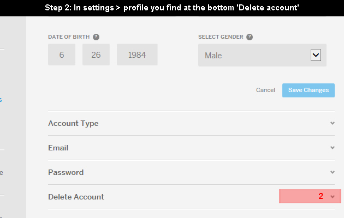
Task: Expand the Password section chevron
Action: tap(333, 172)
